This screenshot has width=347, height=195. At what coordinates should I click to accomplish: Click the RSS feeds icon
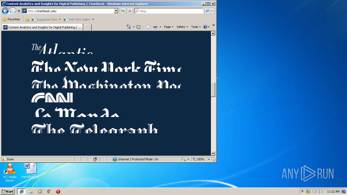139,27
